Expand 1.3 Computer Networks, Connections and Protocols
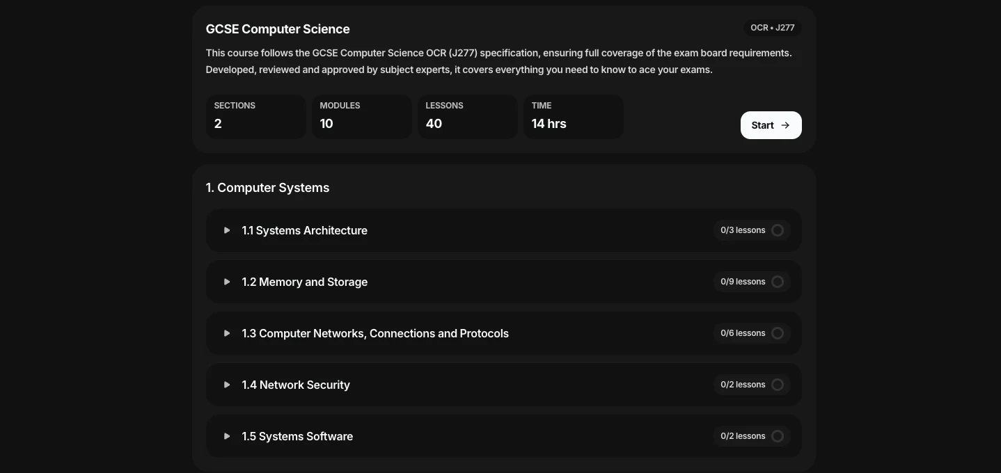This screenshot has width=1001, height=473. (x=503, y=333)
